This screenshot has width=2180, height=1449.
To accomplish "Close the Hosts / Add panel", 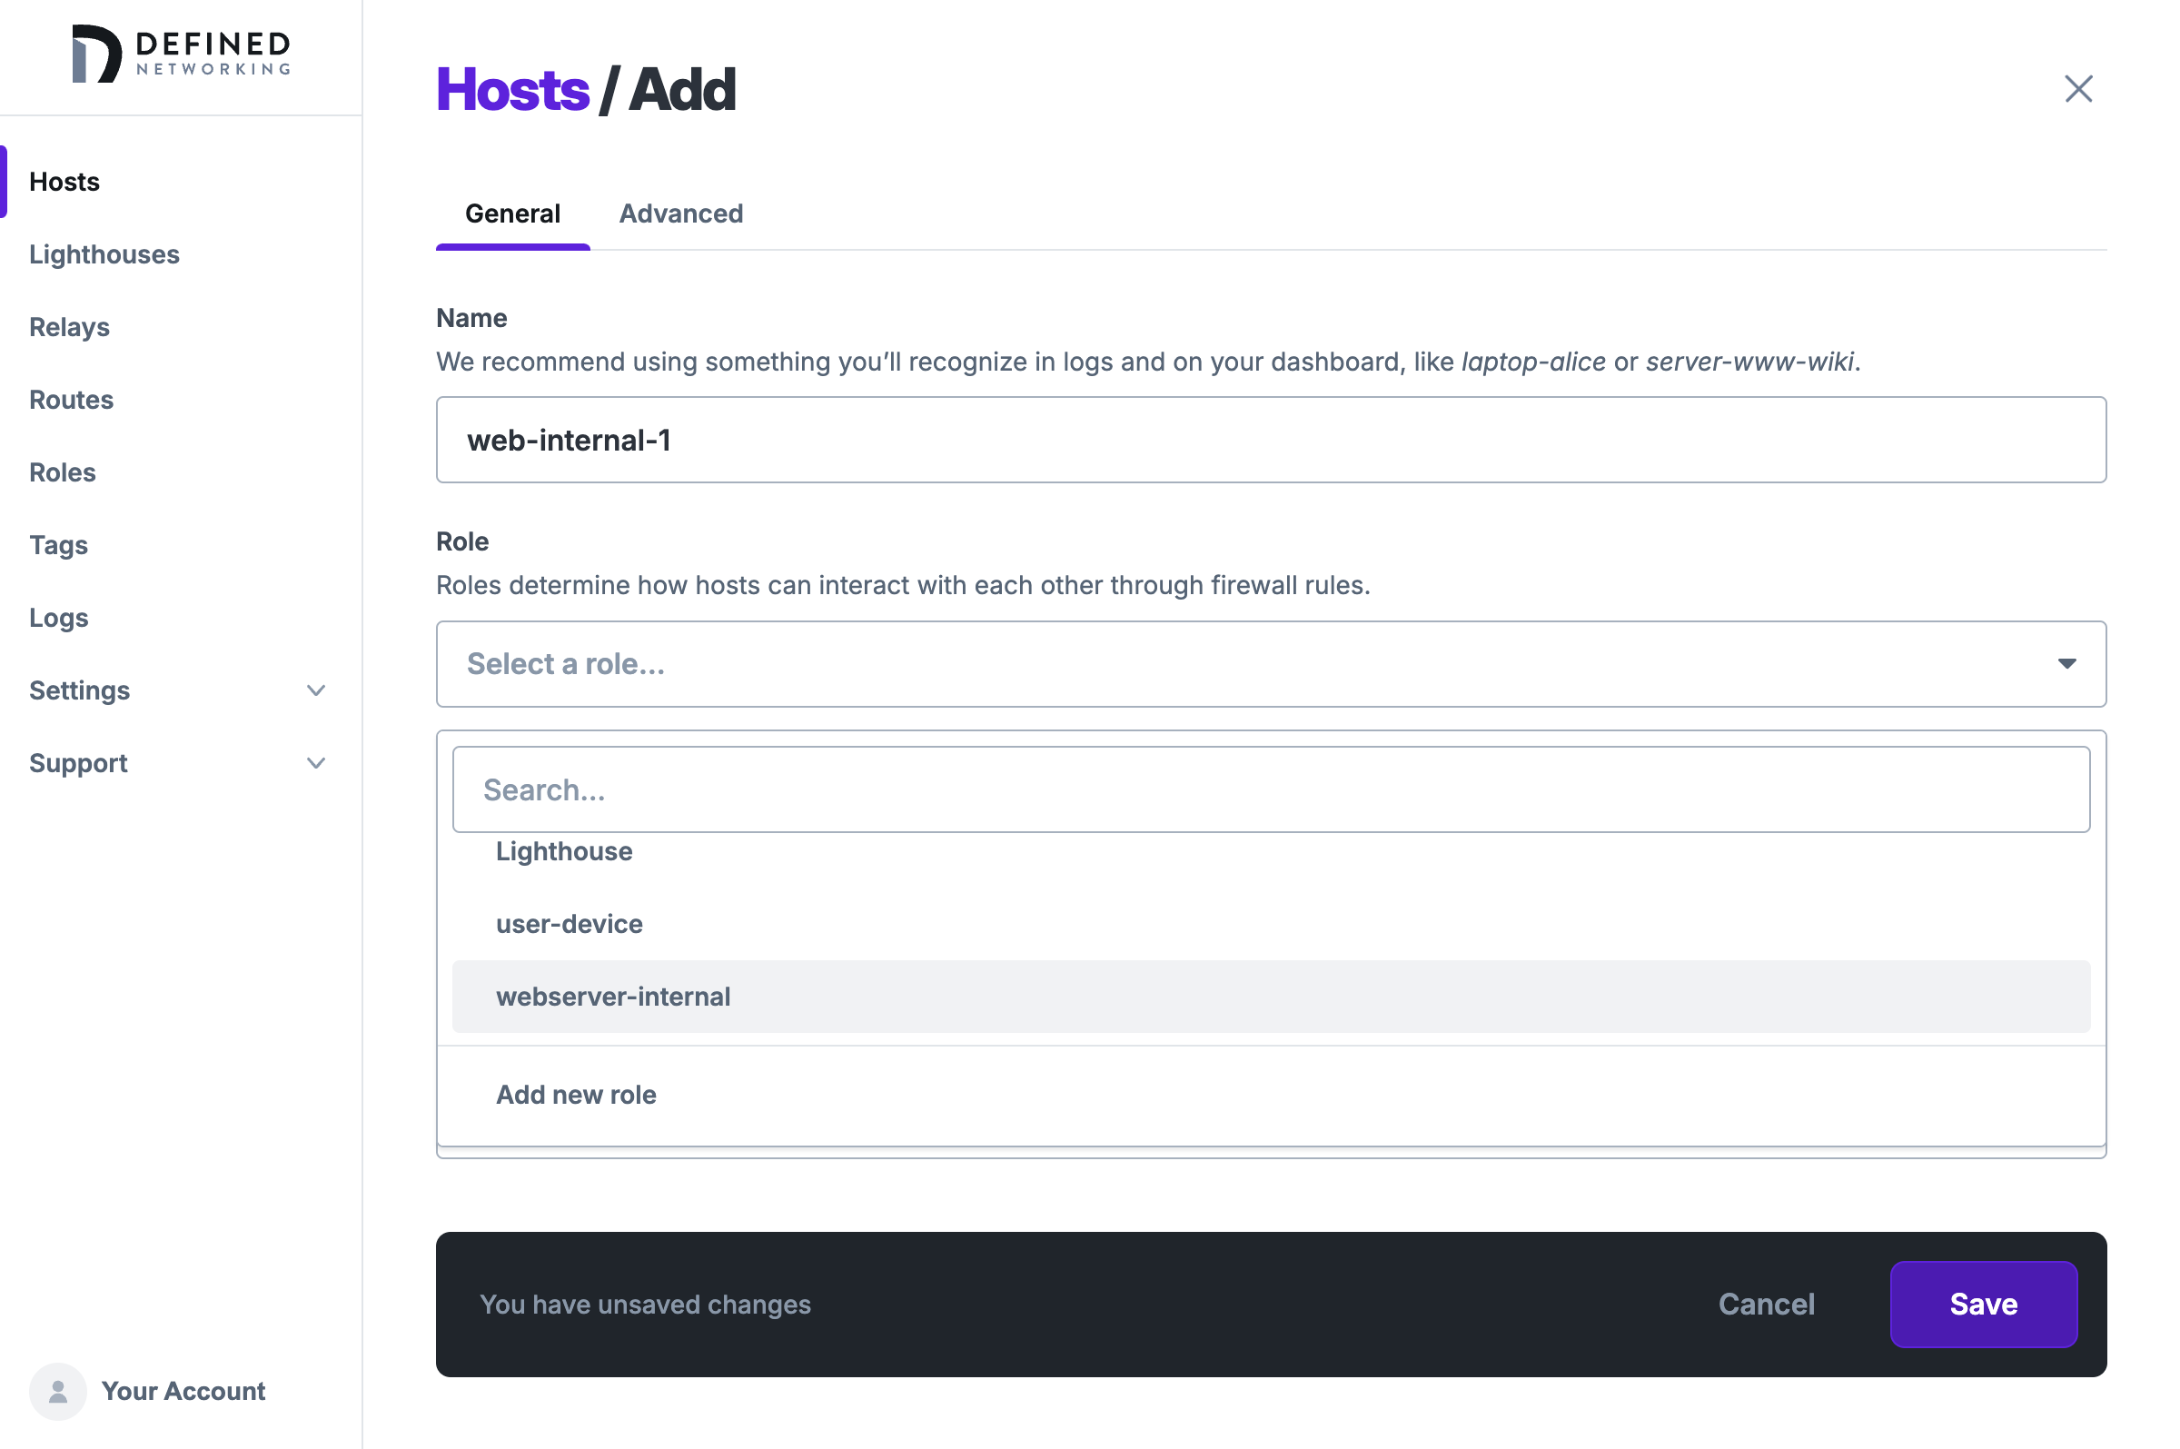I will pyautogui.click(x=2078, y=89).
